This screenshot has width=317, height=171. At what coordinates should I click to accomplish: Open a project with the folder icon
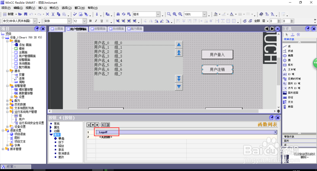click(20, 14)
